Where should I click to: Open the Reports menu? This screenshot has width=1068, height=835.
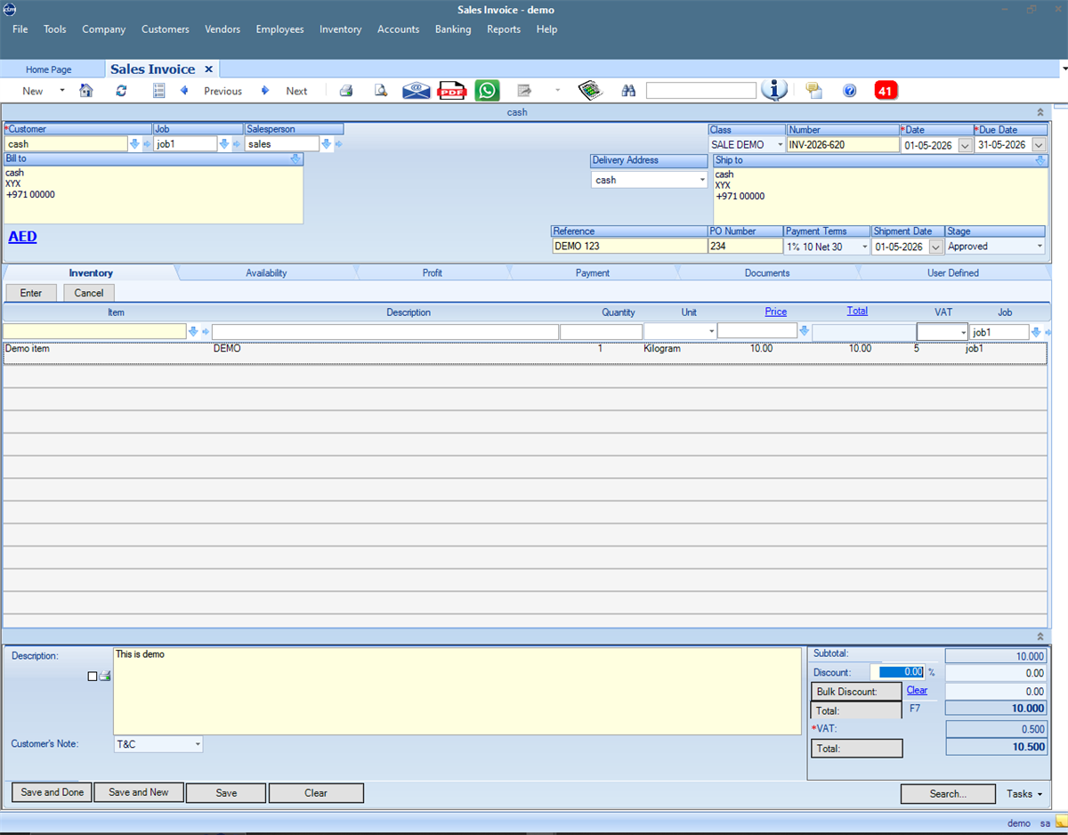pyautogui.click(x=504, y=29)
